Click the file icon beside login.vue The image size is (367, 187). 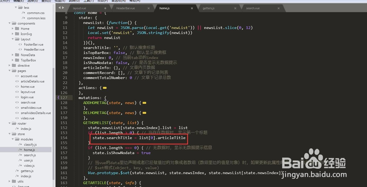(17, 97)
